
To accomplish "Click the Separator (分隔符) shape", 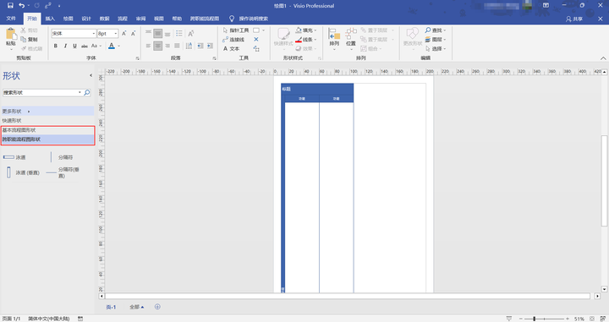I will [x=62, y=157].
